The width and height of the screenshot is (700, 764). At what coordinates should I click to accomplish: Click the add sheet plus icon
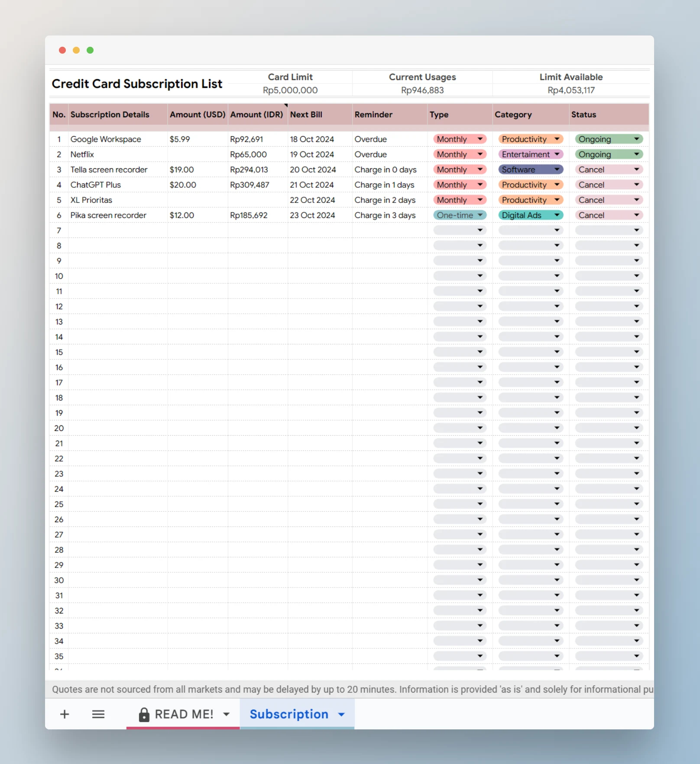tap(65, 714)
